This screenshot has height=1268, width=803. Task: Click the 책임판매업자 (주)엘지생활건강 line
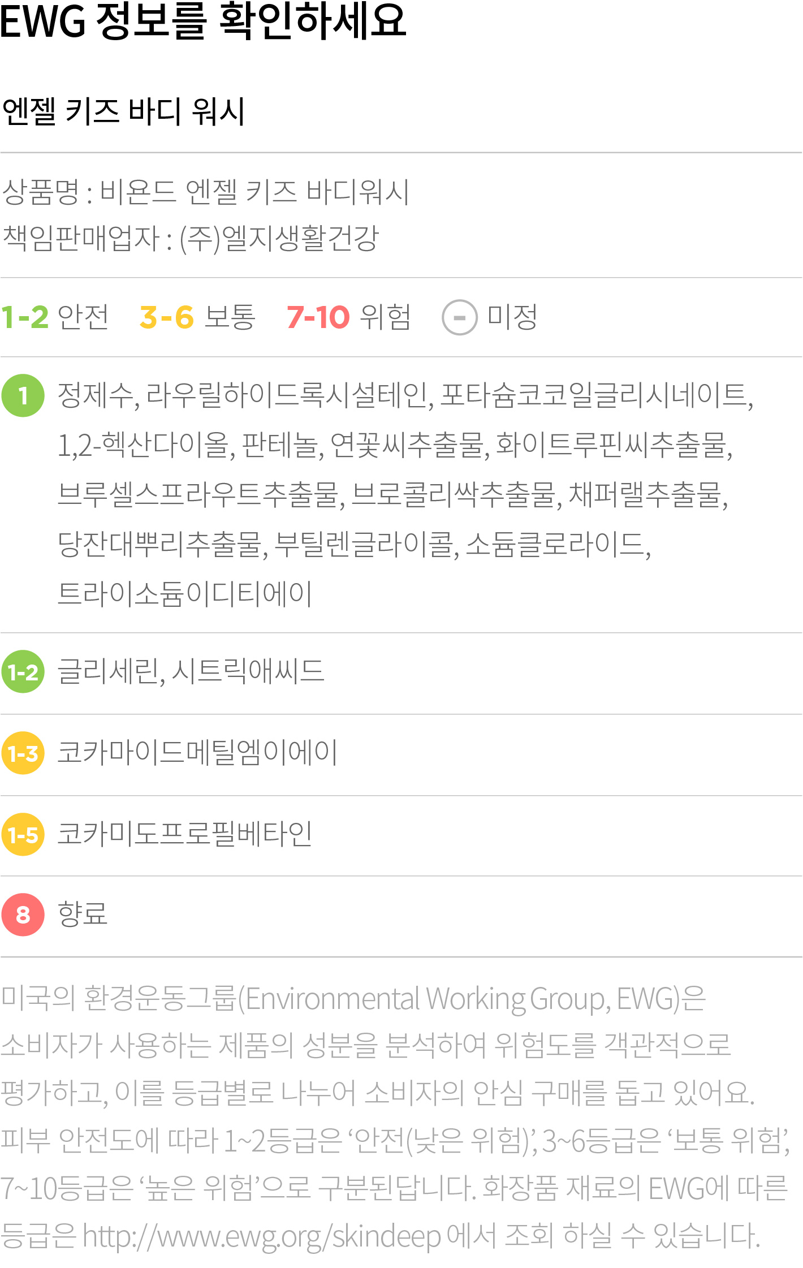(190, 238)
